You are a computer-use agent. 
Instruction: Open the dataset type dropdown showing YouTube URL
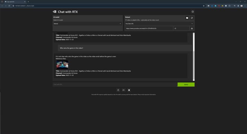click(x=159, y=24)
